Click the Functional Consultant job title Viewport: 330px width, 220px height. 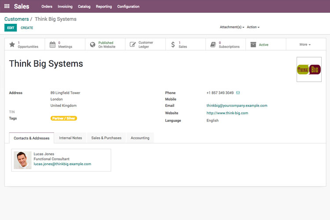pyautogui.click(x=51, y=159)
